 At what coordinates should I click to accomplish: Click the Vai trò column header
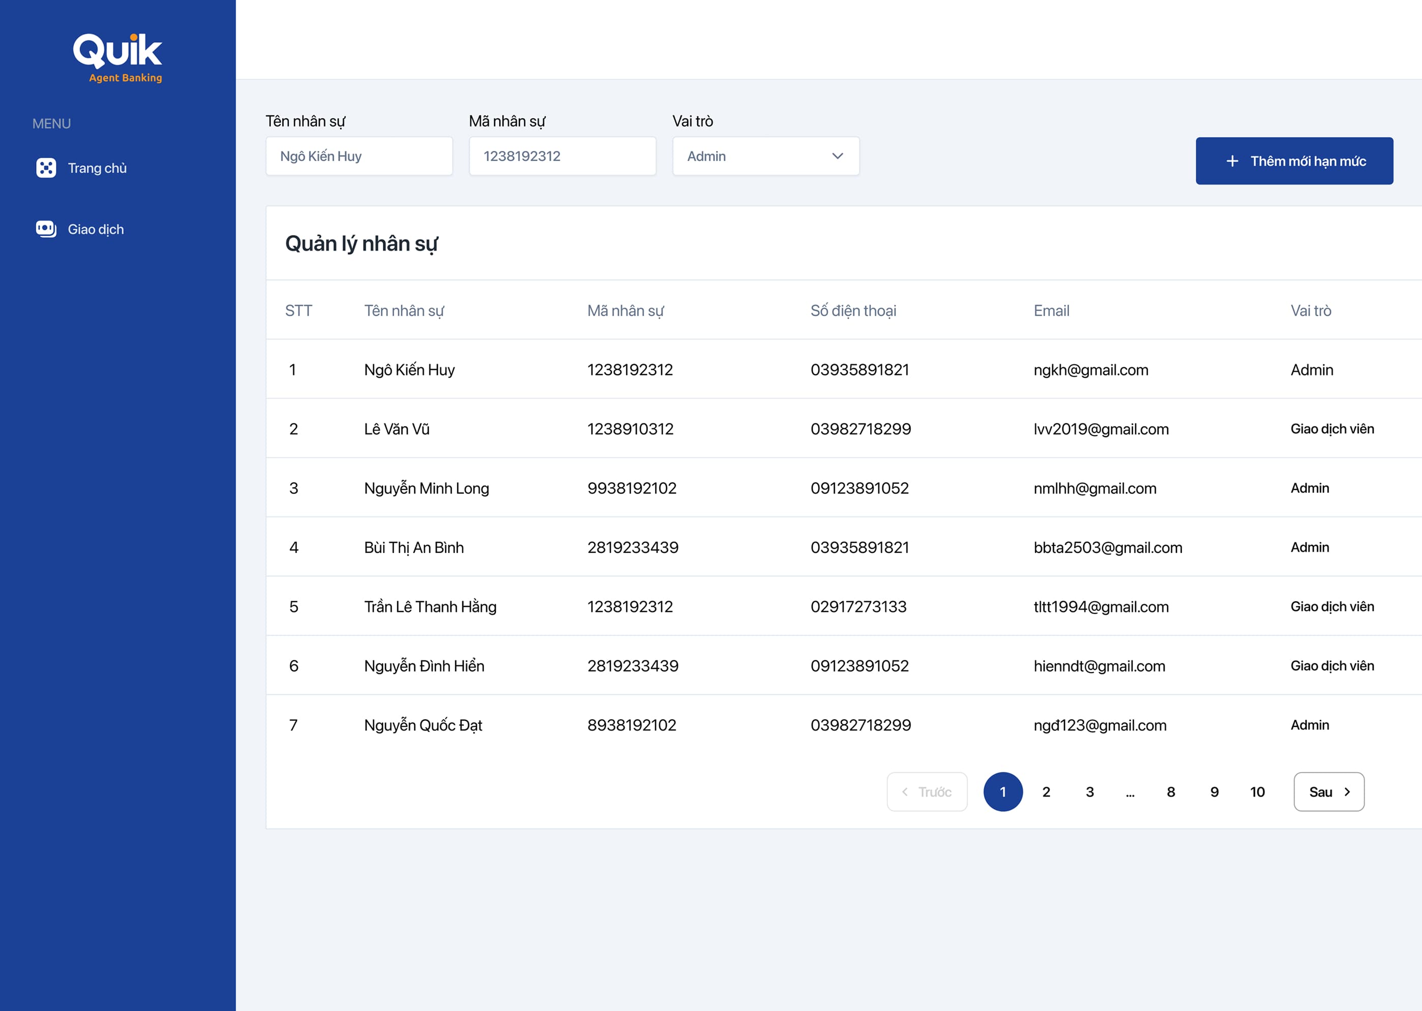1311,311
